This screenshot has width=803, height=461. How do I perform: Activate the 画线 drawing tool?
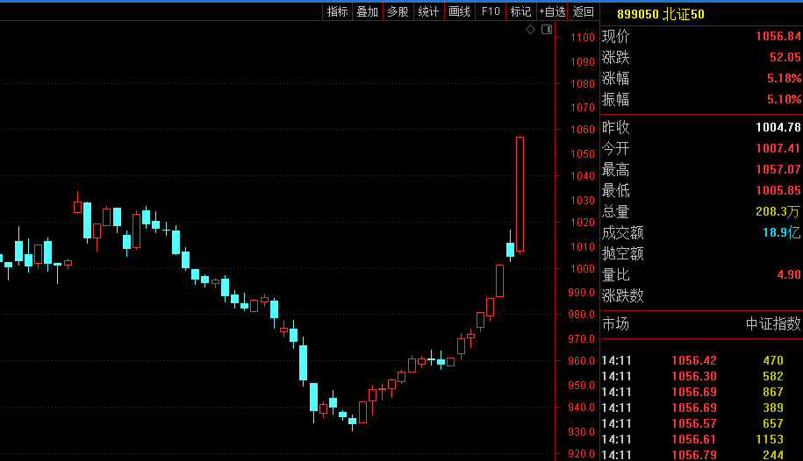(x=459, y=11)
